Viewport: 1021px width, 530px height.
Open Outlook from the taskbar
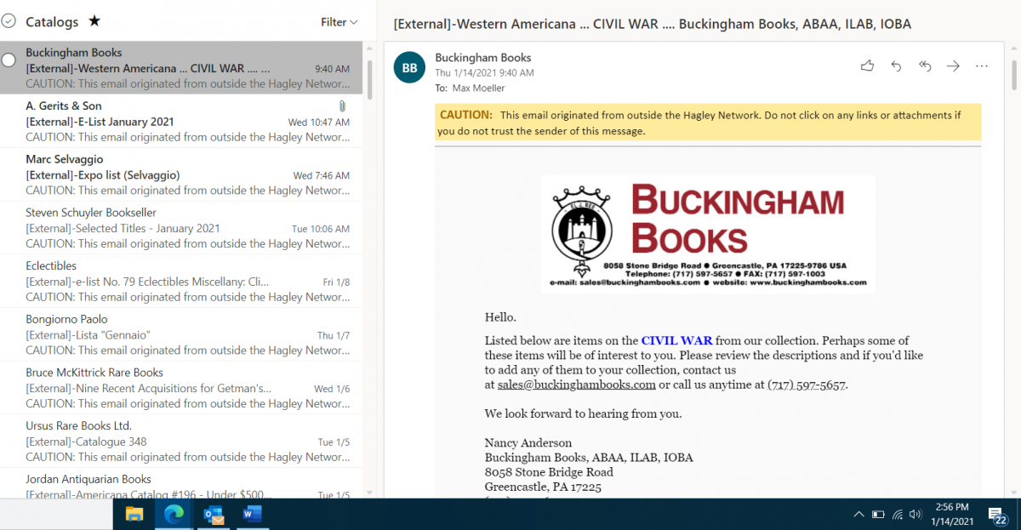[x=213, y=514]
